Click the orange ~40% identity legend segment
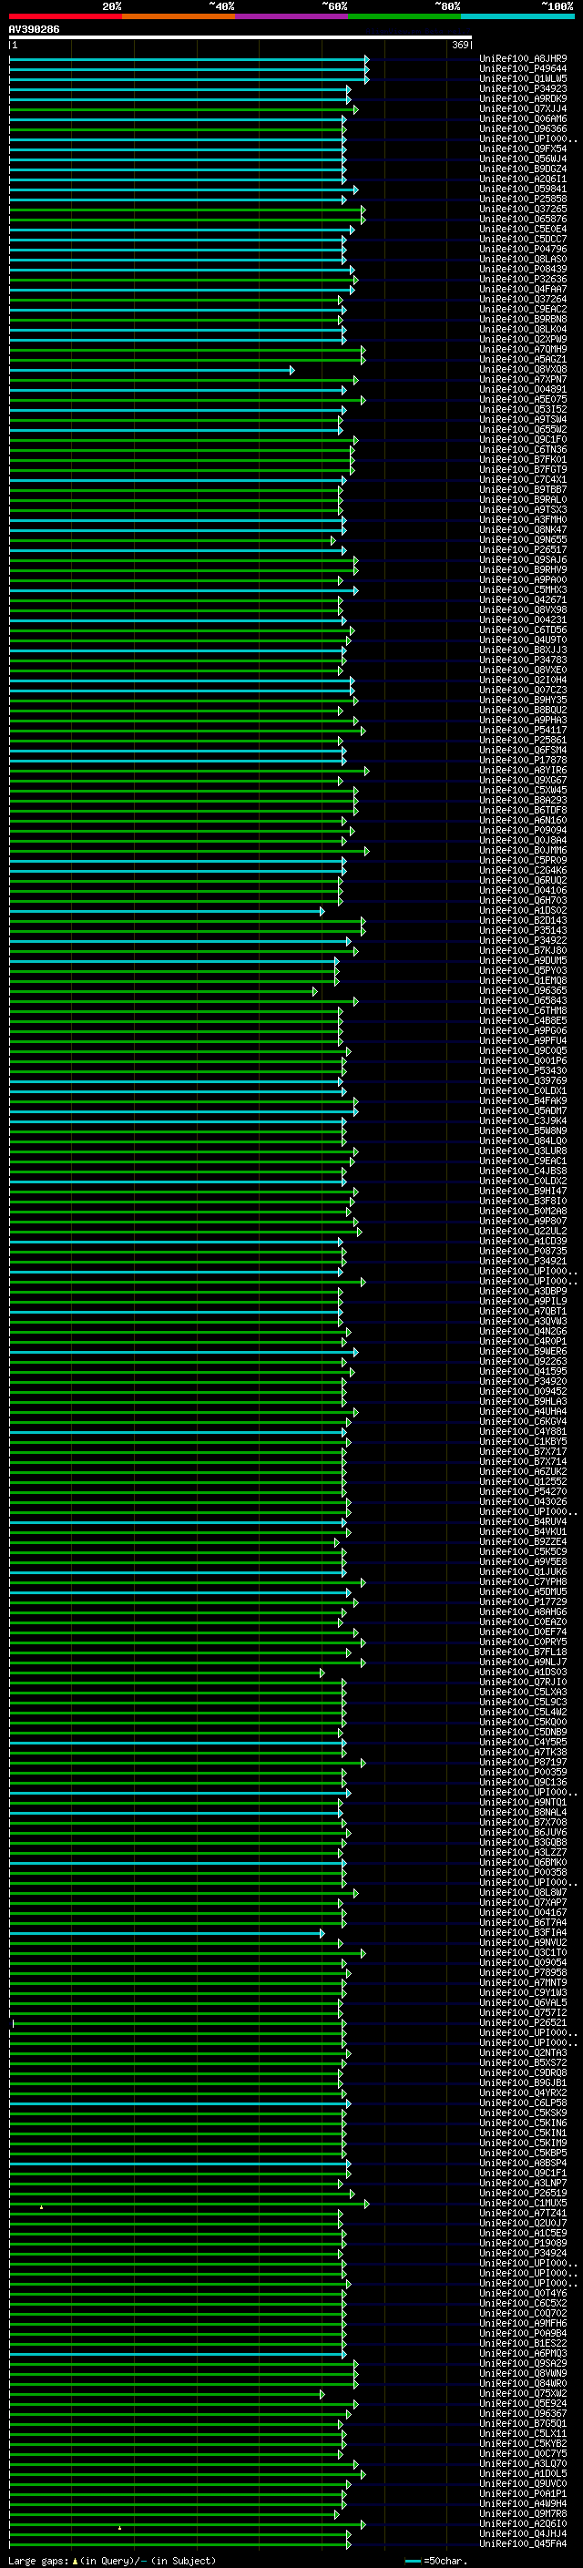The image size is (583, 2568). (x=179, y=16)
